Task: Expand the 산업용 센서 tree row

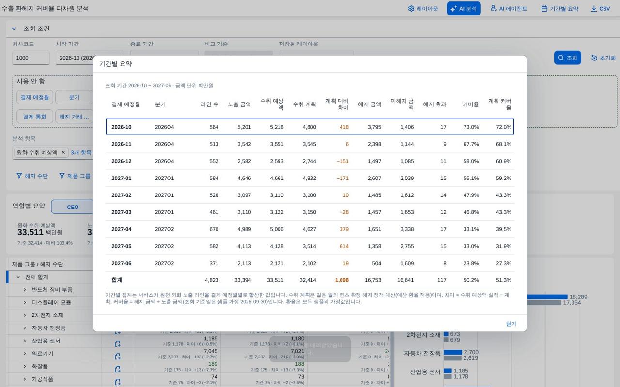Action: (25, 341)
